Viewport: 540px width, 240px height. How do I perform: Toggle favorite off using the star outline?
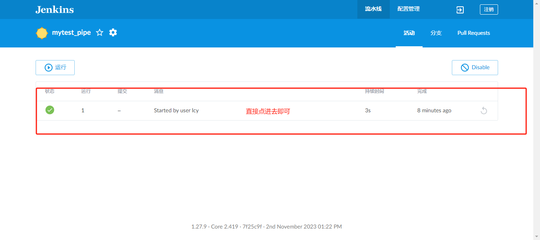point(99,32)
